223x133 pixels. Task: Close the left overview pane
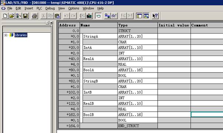tap(51, 23)
